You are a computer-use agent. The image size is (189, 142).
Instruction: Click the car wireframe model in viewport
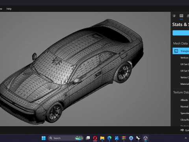pos(72,72)
